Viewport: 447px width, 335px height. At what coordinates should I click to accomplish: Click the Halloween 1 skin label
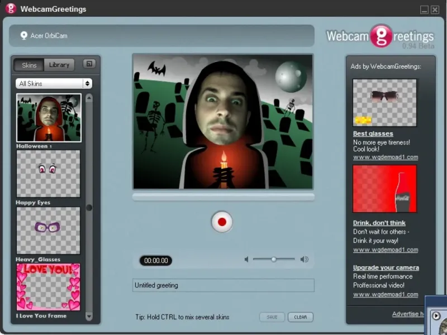click(34, 146)
